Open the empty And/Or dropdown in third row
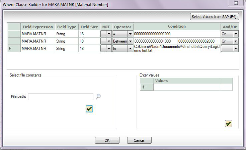 pos(236,49)
